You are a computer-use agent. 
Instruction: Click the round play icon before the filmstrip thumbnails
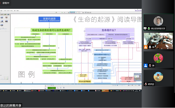tap(69, 12)
